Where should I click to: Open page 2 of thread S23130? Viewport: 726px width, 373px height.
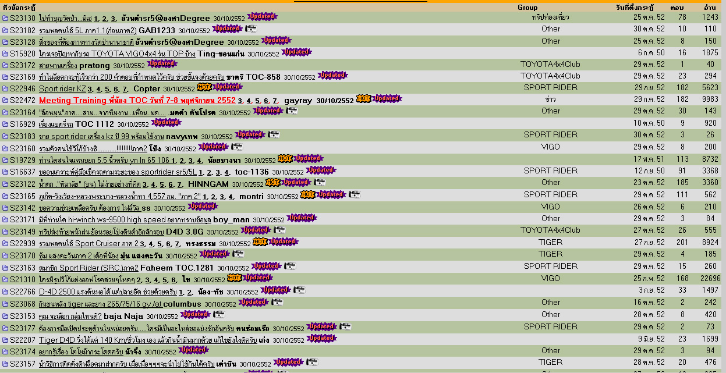pyautogui.click(x=105, y=19)
